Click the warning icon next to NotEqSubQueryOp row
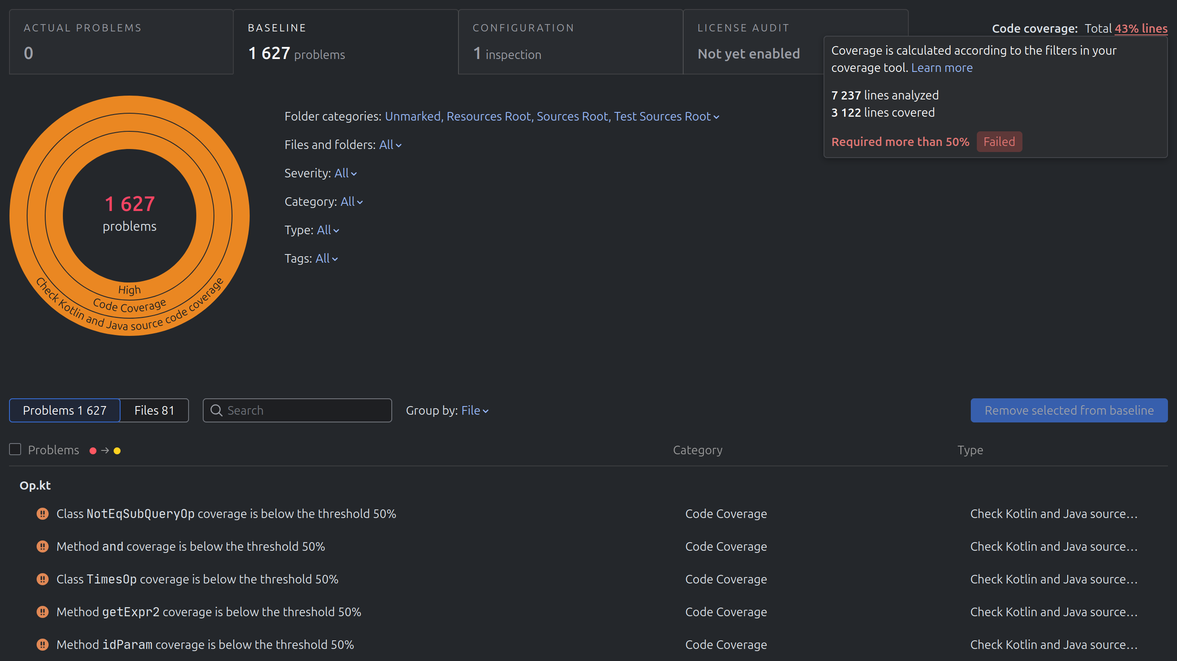The width and height of the screenshot is (1177, 661). [x=43, y=514]
